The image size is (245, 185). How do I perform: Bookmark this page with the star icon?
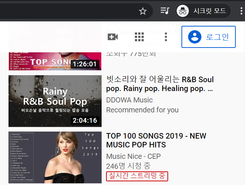click(143, 11)
